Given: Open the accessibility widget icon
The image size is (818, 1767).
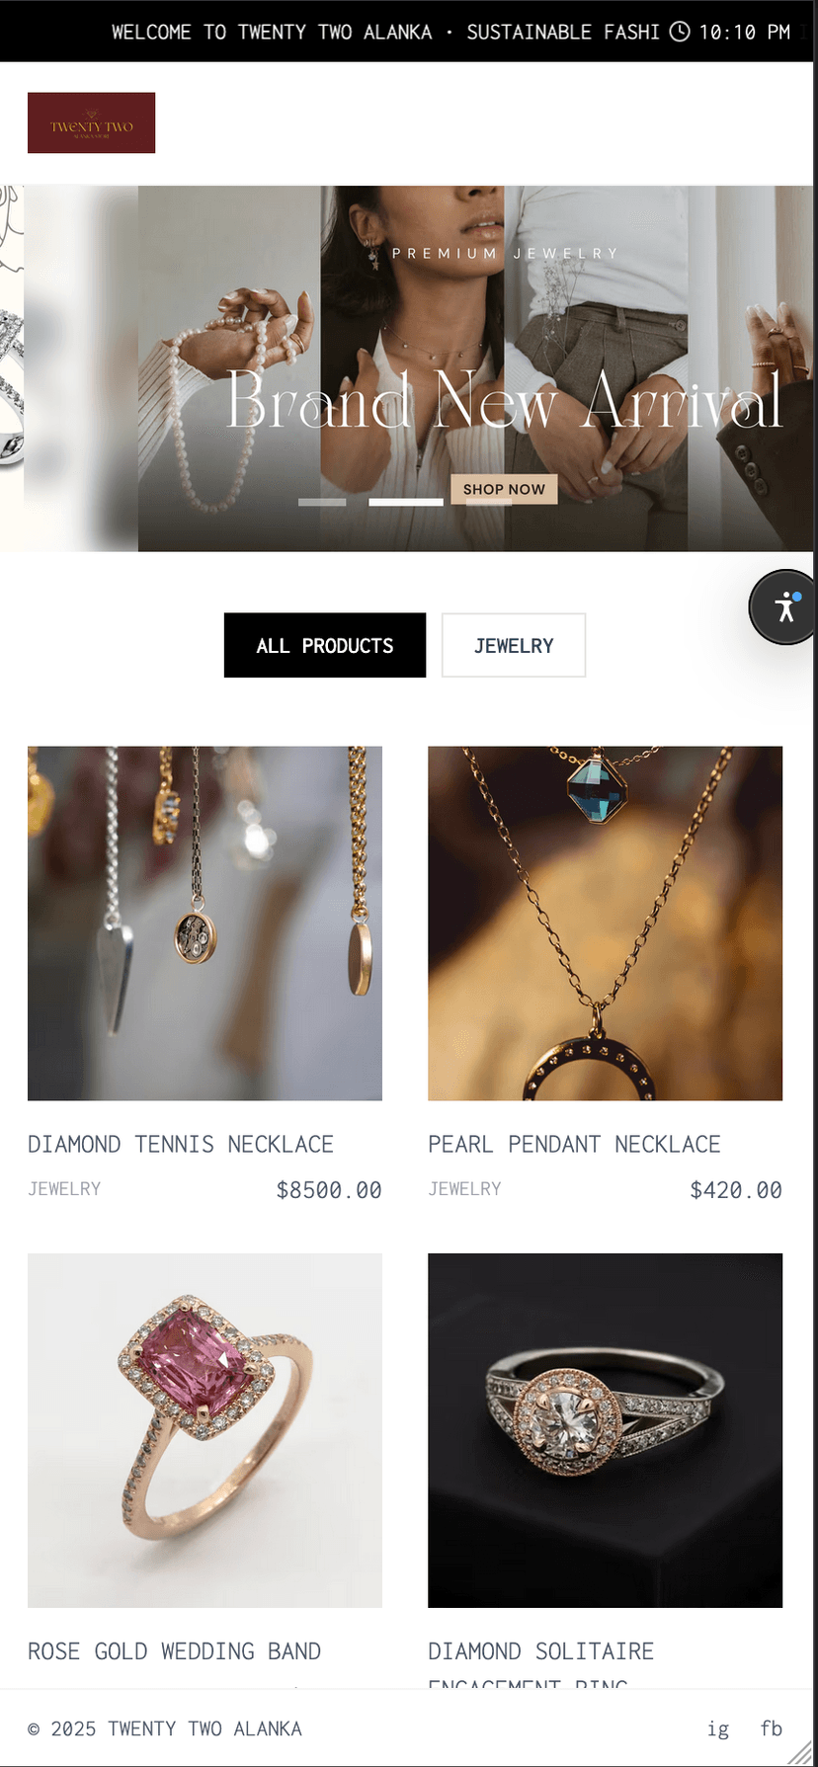Looking at the screenshot, I should (784, 607).
